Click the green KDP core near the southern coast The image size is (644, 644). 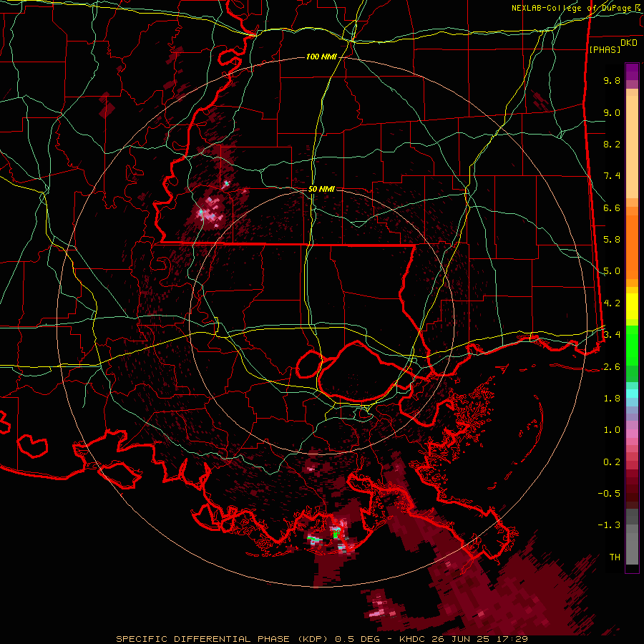coord(336,534)
